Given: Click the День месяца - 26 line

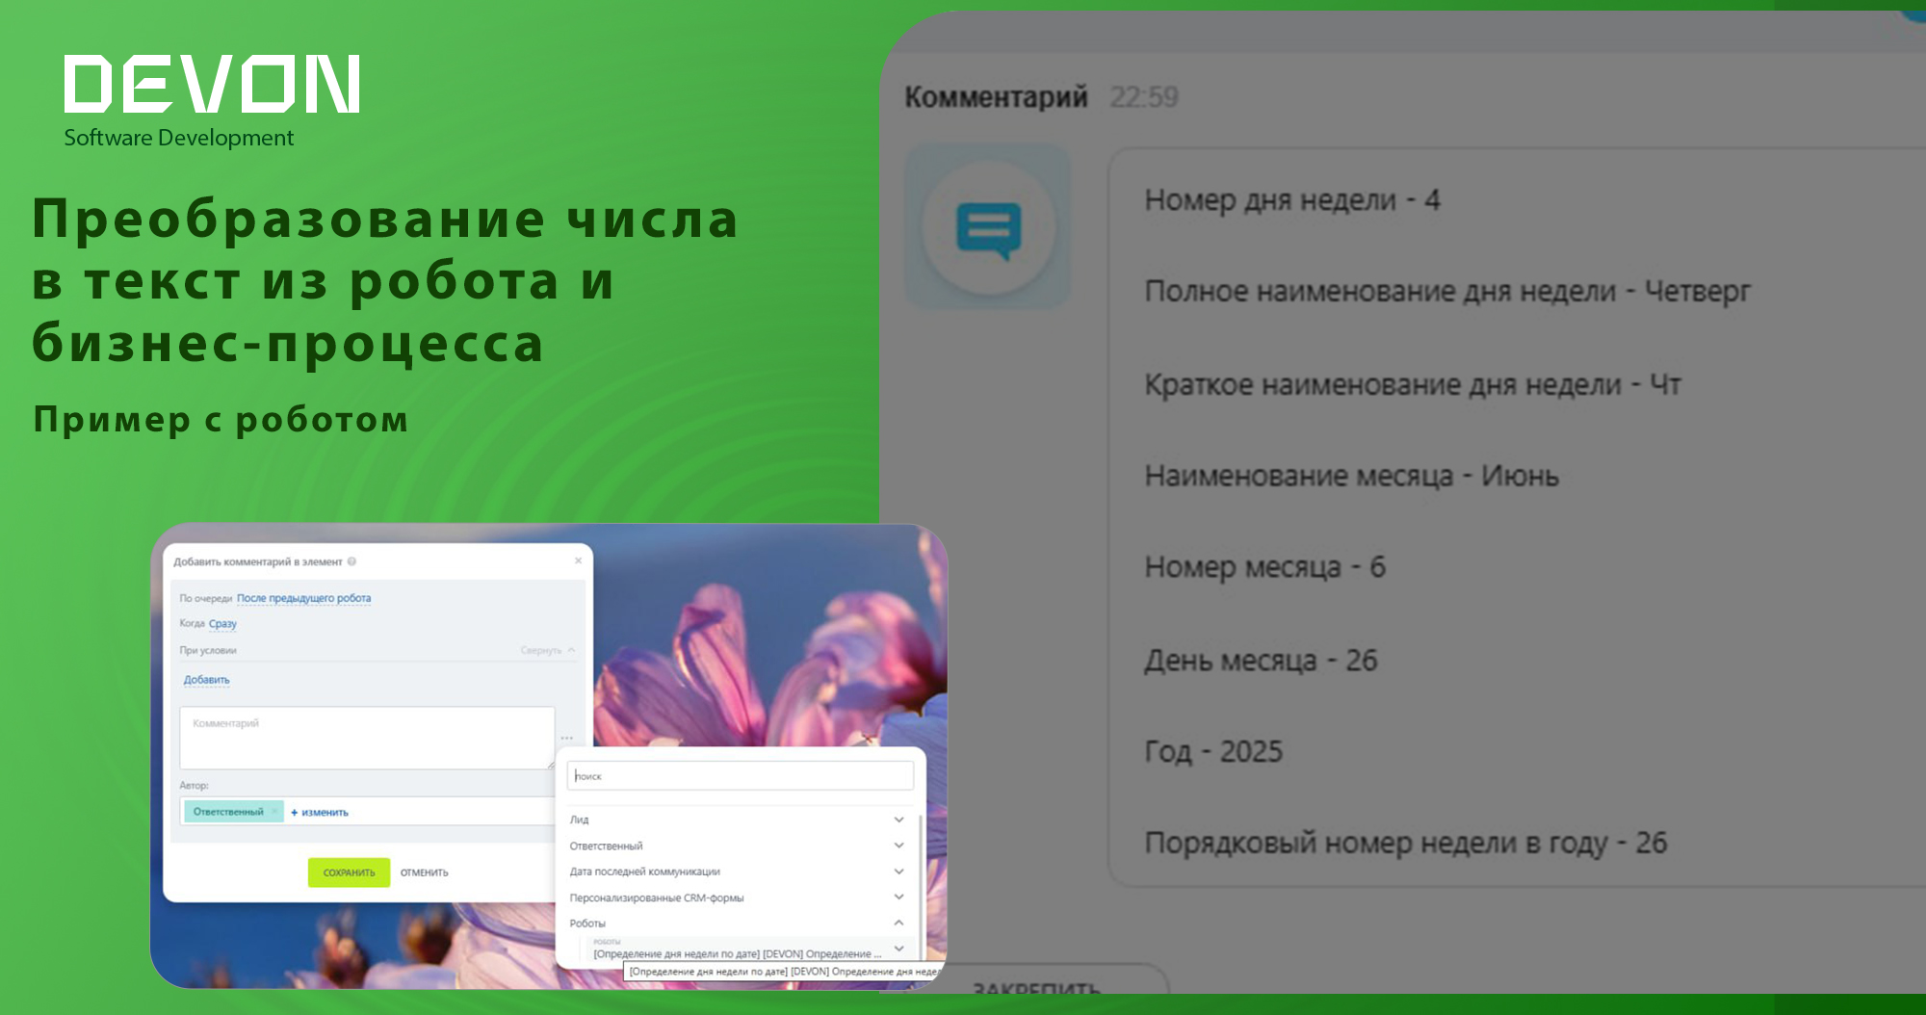Looking at the screenshot, I should [1262, 661].
